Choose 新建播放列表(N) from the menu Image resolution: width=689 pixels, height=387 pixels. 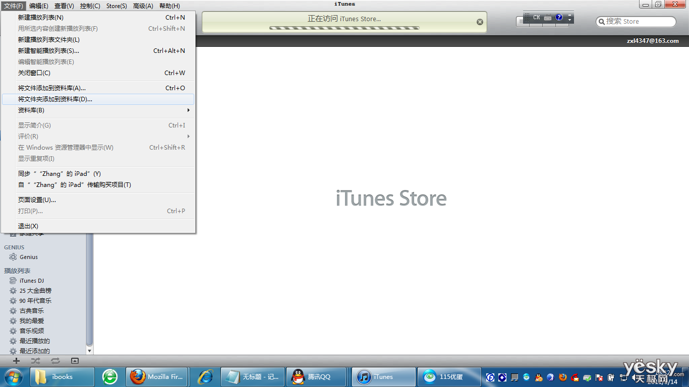tap(98, 18)
